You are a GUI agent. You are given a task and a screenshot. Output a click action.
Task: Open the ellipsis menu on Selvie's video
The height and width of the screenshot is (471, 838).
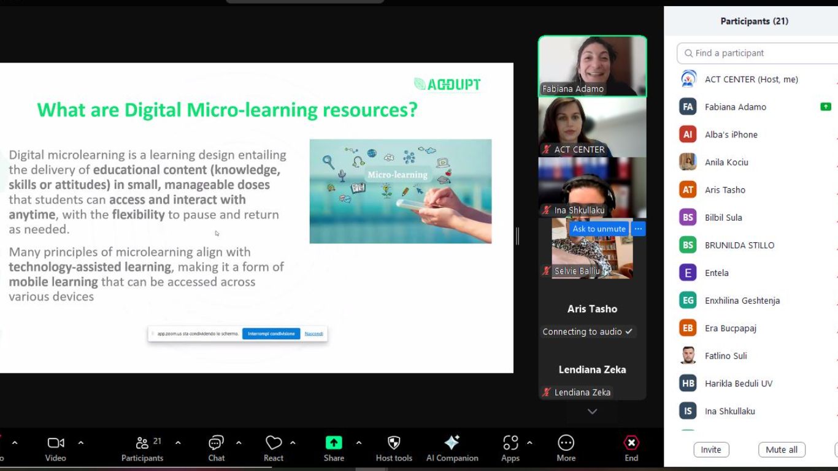pyautogui.click(x=638, y=229)
